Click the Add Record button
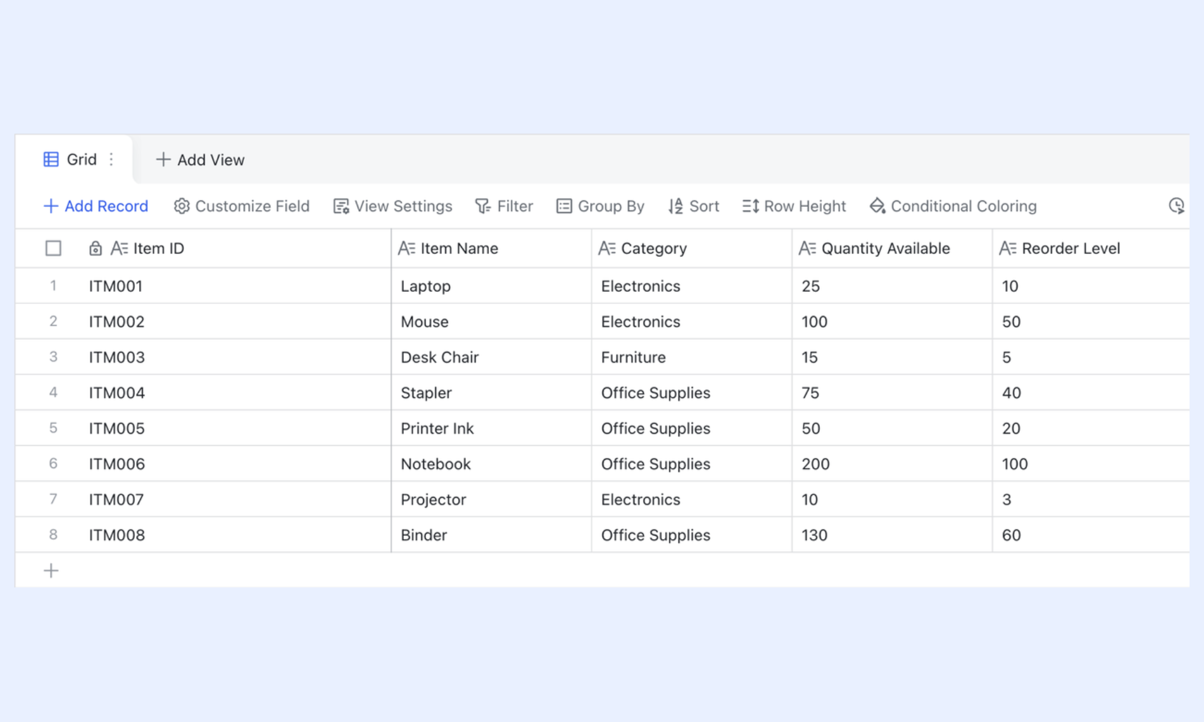This screenshot has width=1204, height=722. click(x=96, y=206)
